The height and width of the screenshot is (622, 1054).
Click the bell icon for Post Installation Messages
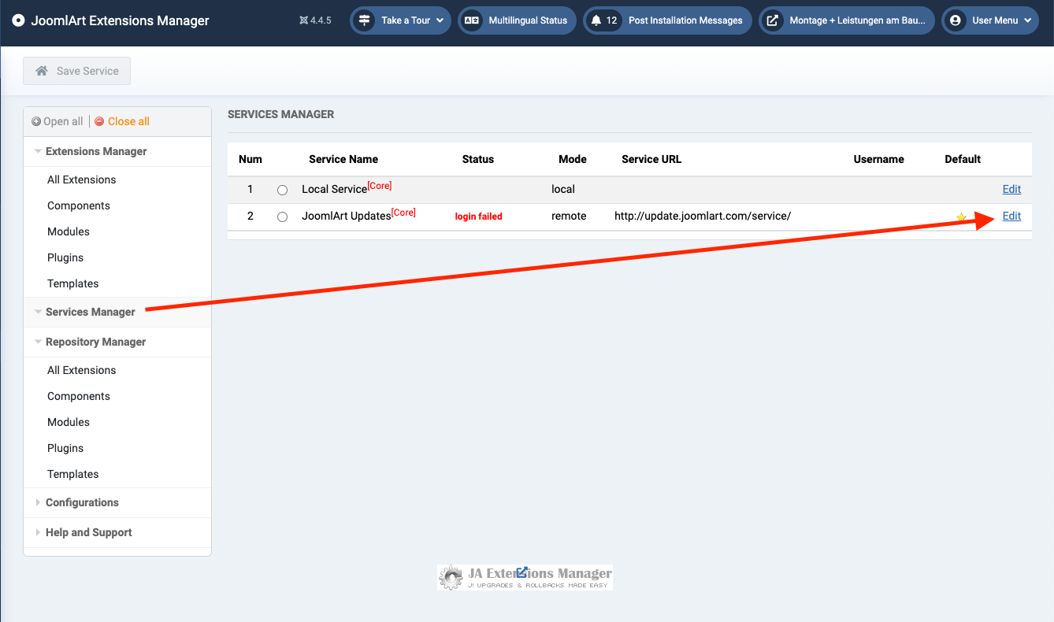[596, 20]
